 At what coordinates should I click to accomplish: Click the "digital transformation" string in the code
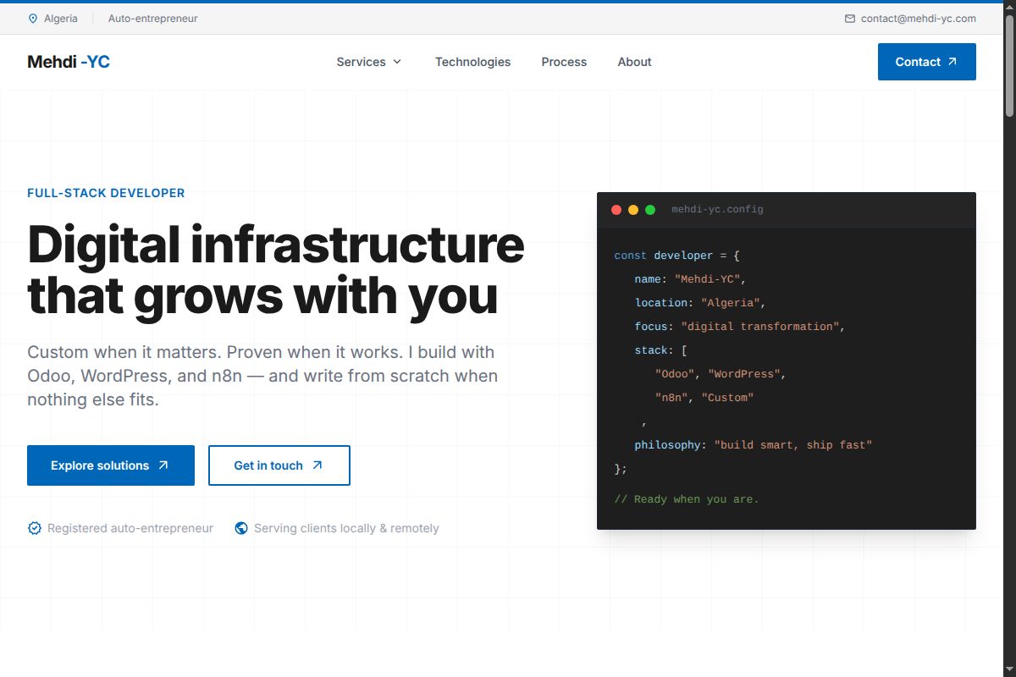[x=760, y=327]
